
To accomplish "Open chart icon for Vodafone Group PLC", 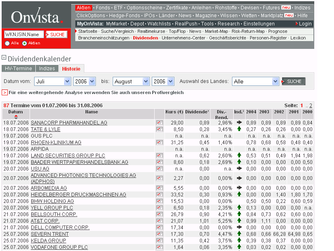I will click(159, 247).
